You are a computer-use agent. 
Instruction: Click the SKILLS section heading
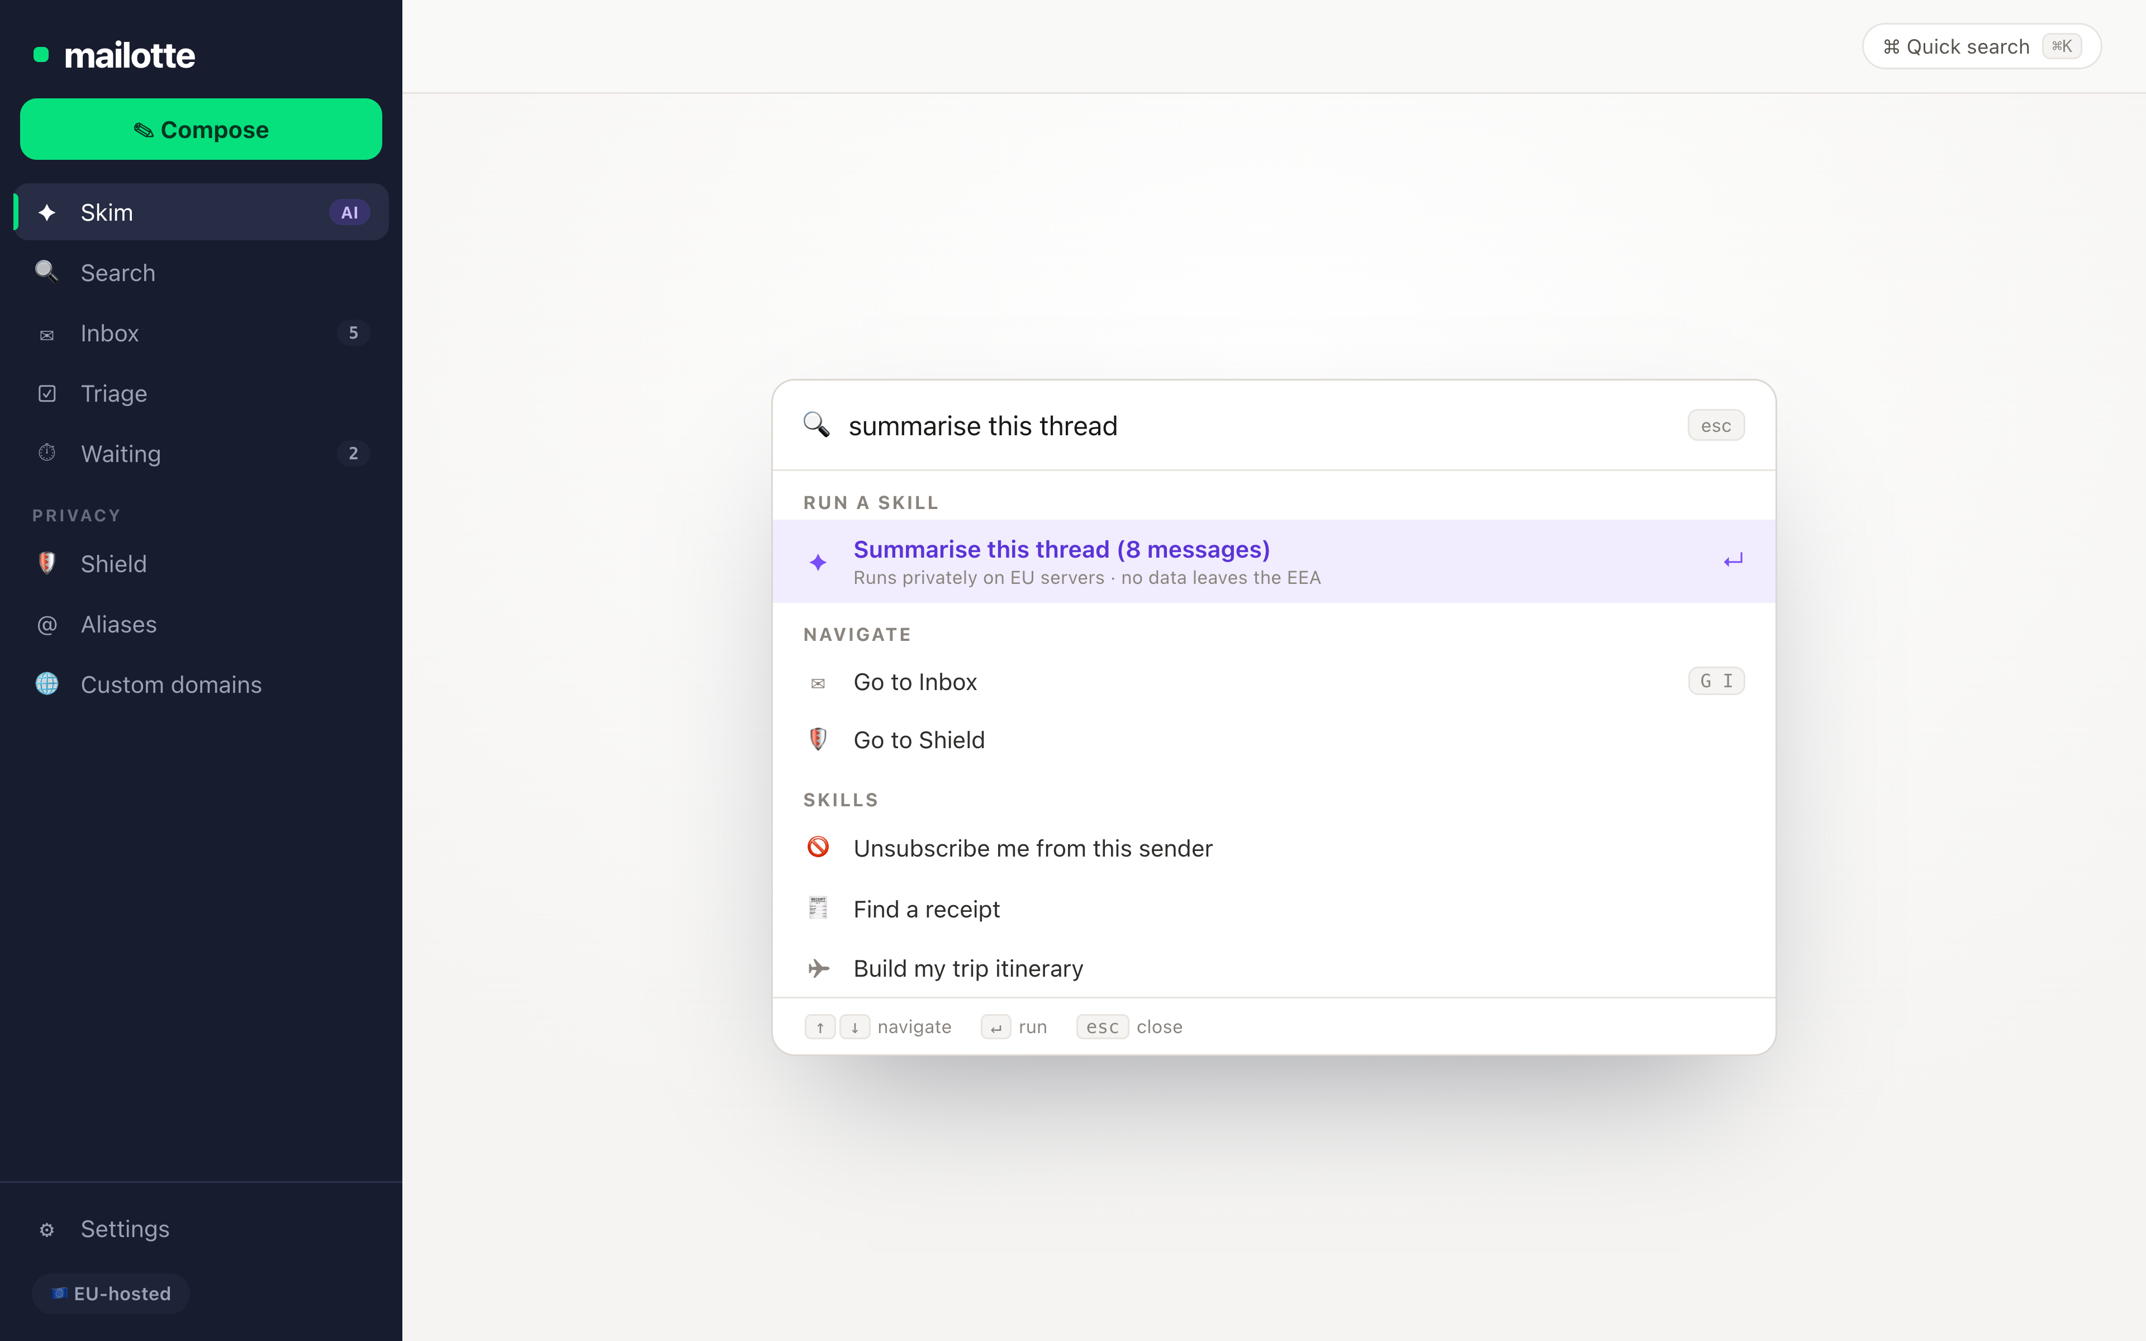841,800
